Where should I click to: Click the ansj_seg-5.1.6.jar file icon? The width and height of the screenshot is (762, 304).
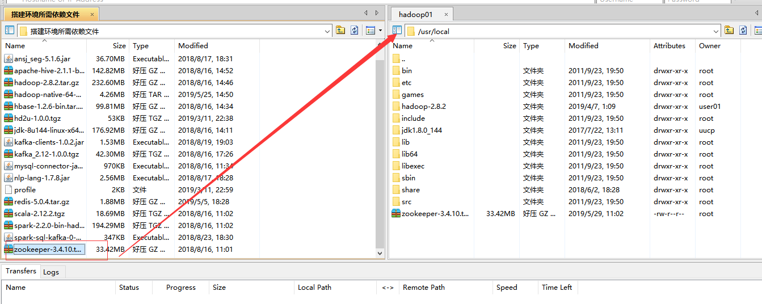point(9,58)
